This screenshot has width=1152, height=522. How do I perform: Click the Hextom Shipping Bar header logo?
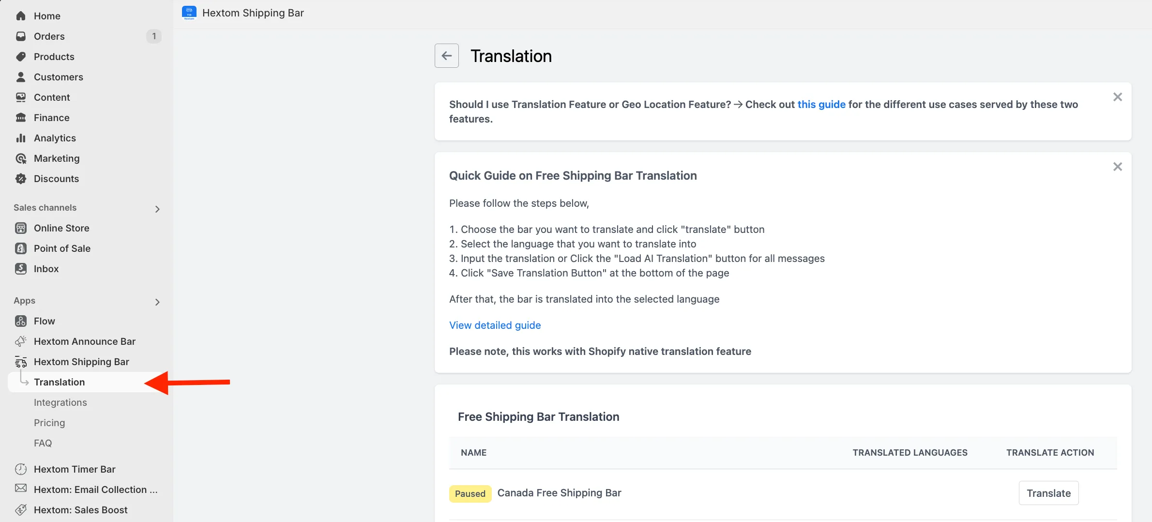(x=189, y=13)
